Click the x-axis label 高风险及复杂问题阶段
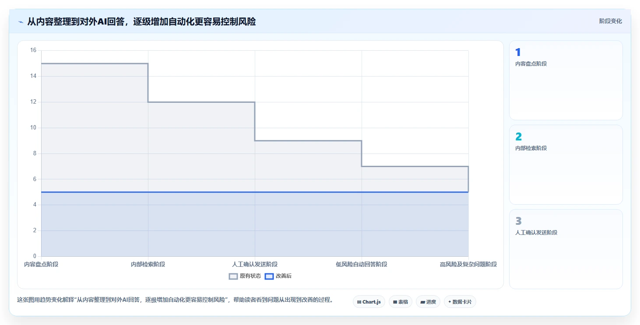The image size is (640, 325). click(468, 264)
